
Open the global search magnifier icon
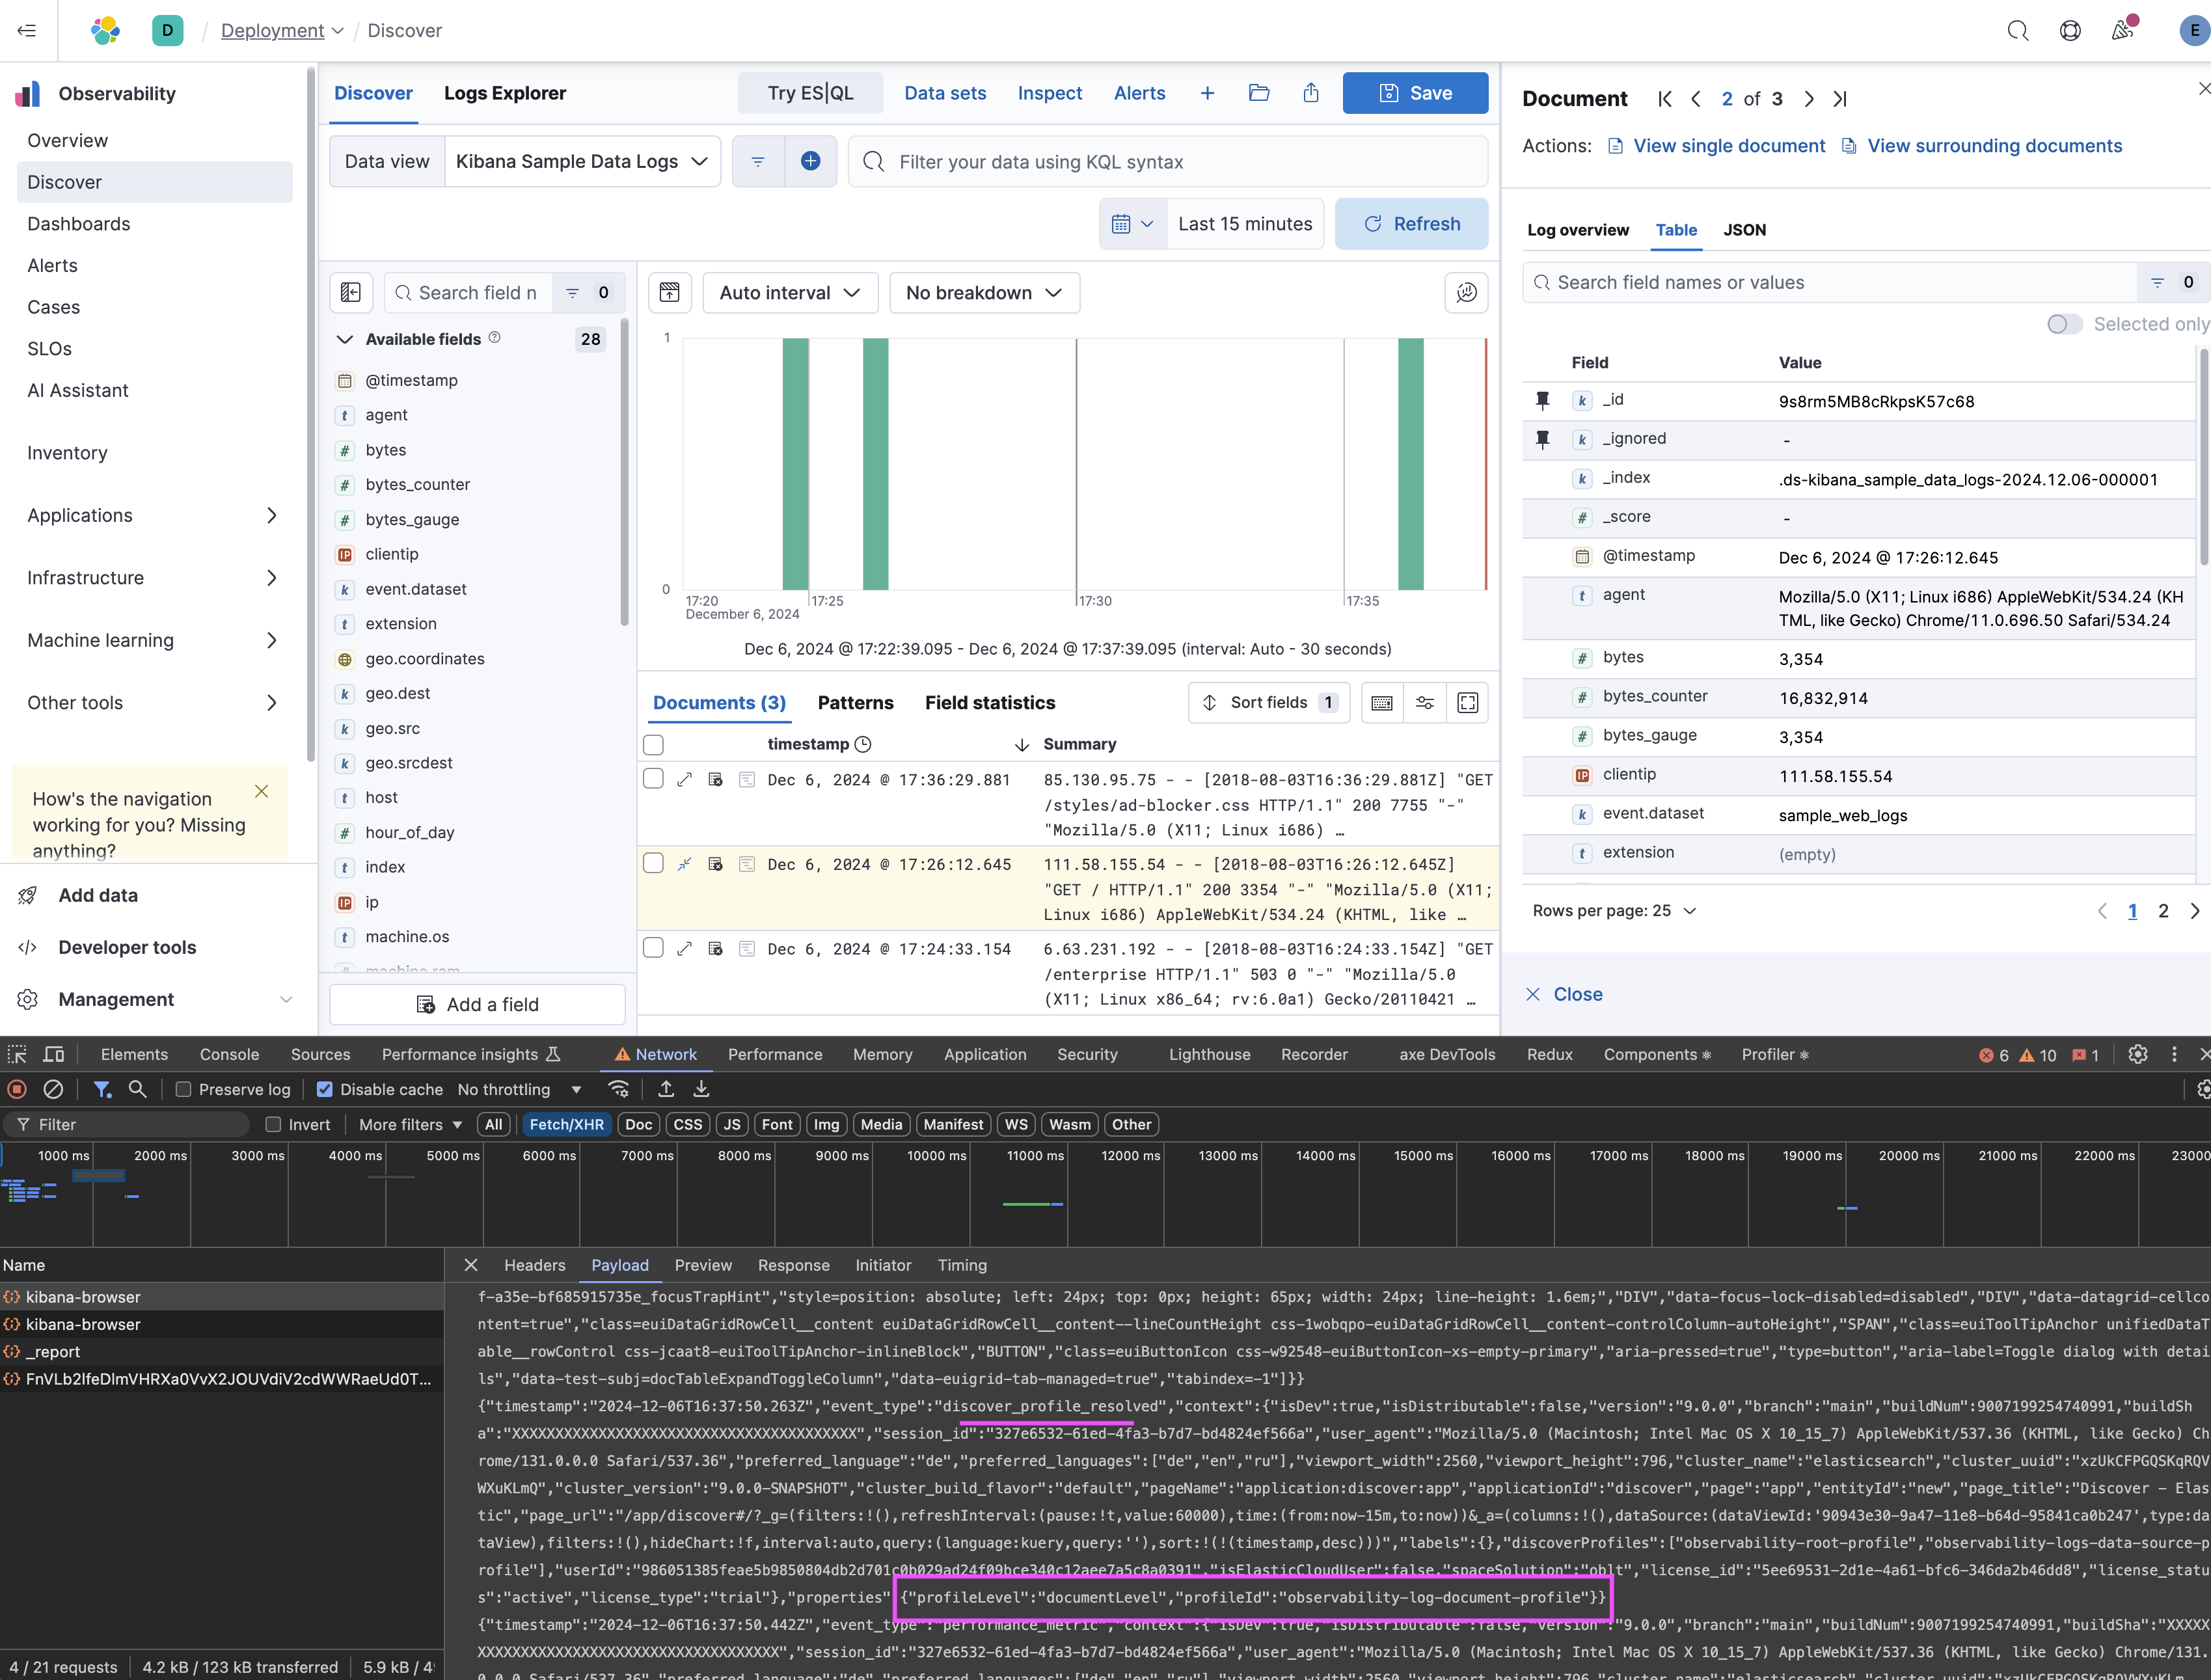[x=2018, y=30]
